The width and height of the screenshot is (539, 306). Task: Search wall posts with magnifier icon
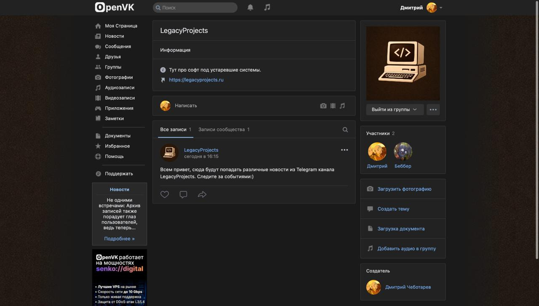pos(345,130)
